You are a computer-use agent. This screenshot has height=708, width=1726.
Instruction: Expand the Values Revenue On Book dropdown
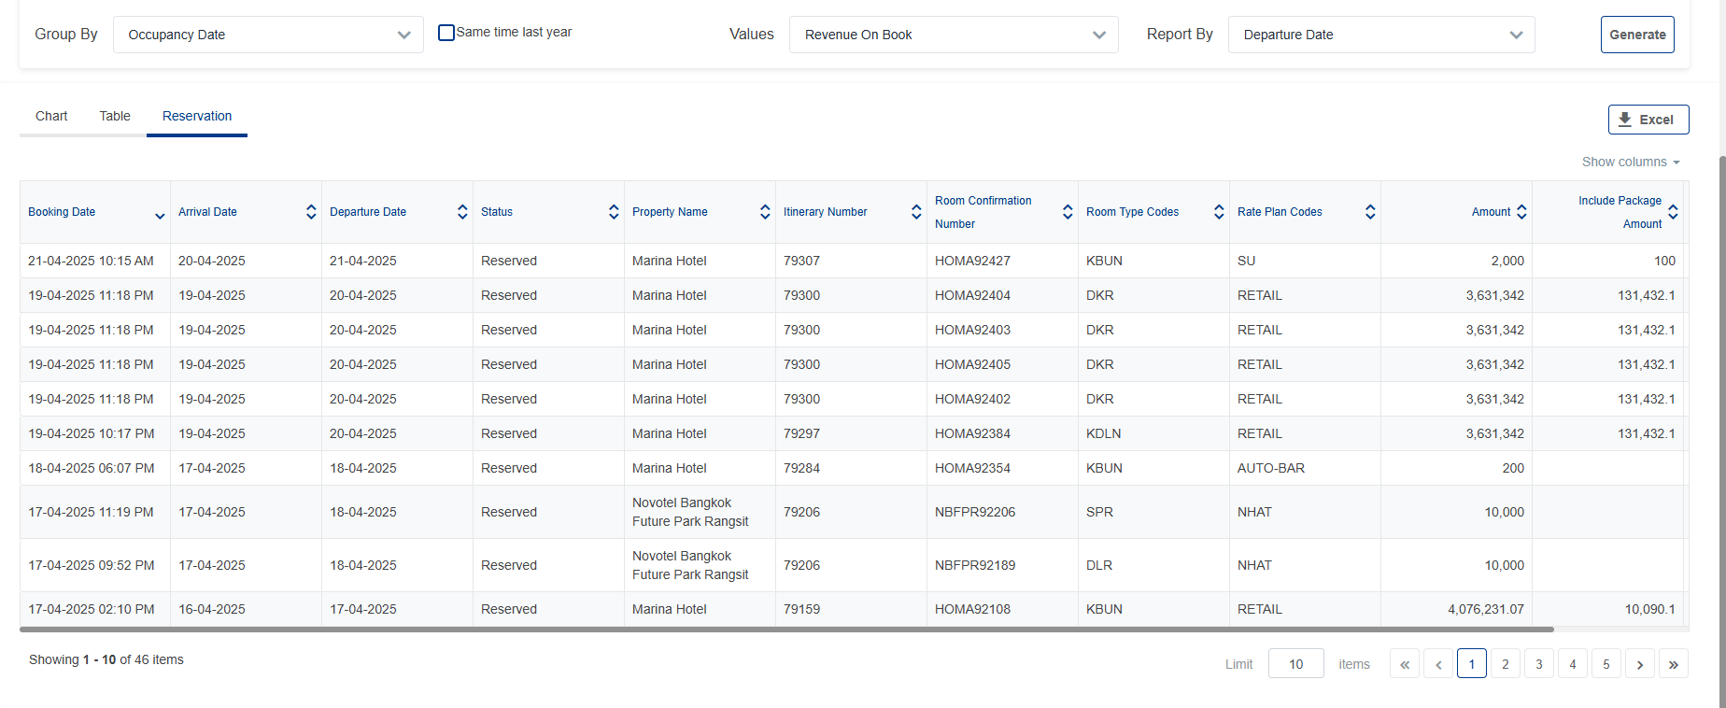tap(953, 35)
